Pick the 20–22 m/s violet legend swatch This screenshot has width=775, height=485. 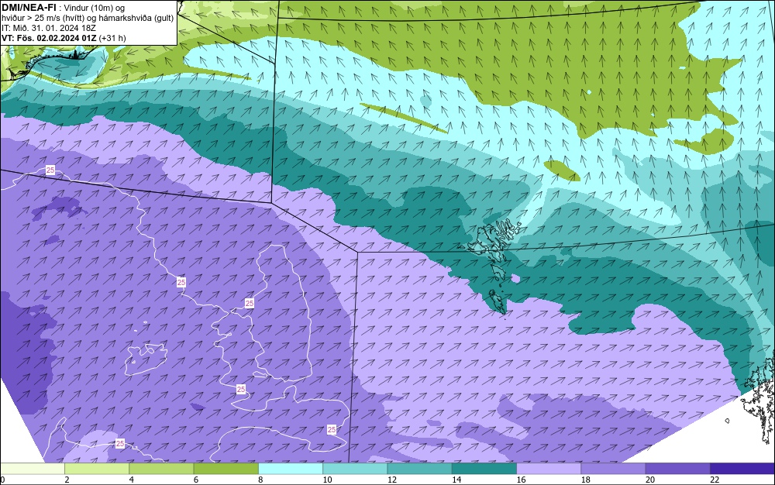(x=677, y=469)
